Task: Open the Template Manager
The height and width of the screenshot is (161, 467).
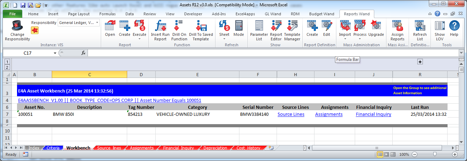Action: coord(292,26)
